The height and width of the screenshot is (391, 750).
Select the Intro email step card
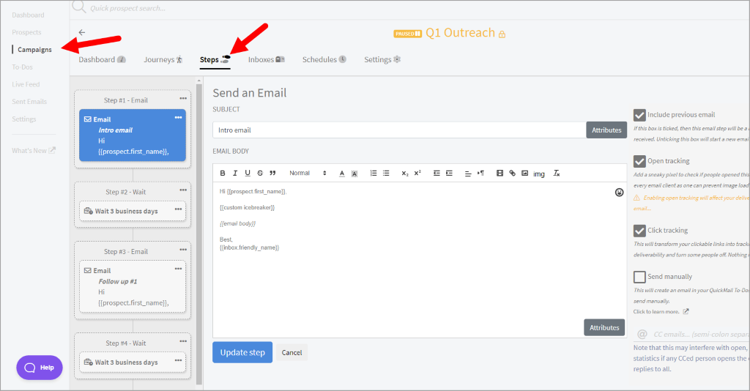[x=133, y=135]
